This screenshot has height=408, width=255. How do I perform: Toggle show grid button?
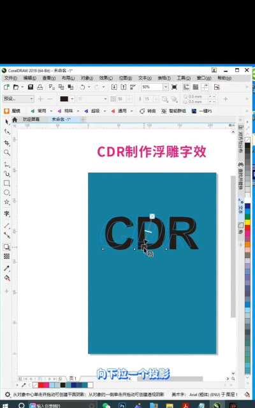coord(196,87)
